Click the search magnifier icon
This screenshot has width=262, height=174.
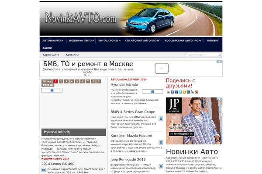(x=219, y=55)
